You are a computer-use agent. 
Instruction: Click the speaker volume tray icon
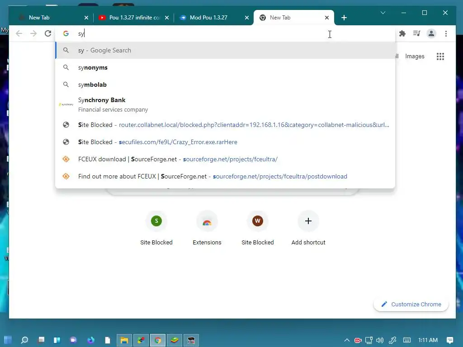click(380, 340)
